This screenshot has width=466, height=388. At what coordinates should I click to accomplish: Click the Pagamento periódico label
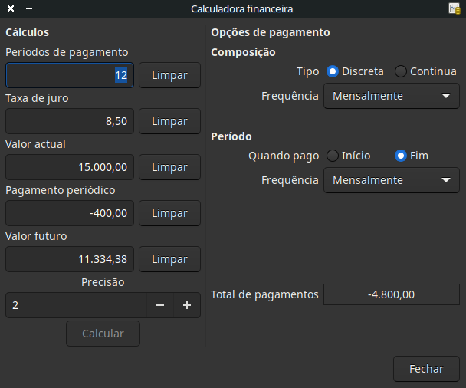(x=61, y=190)
